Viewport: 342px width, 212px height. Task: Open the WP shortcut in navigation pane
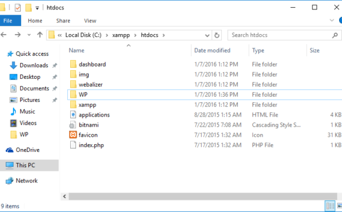[x=19, y=134]
